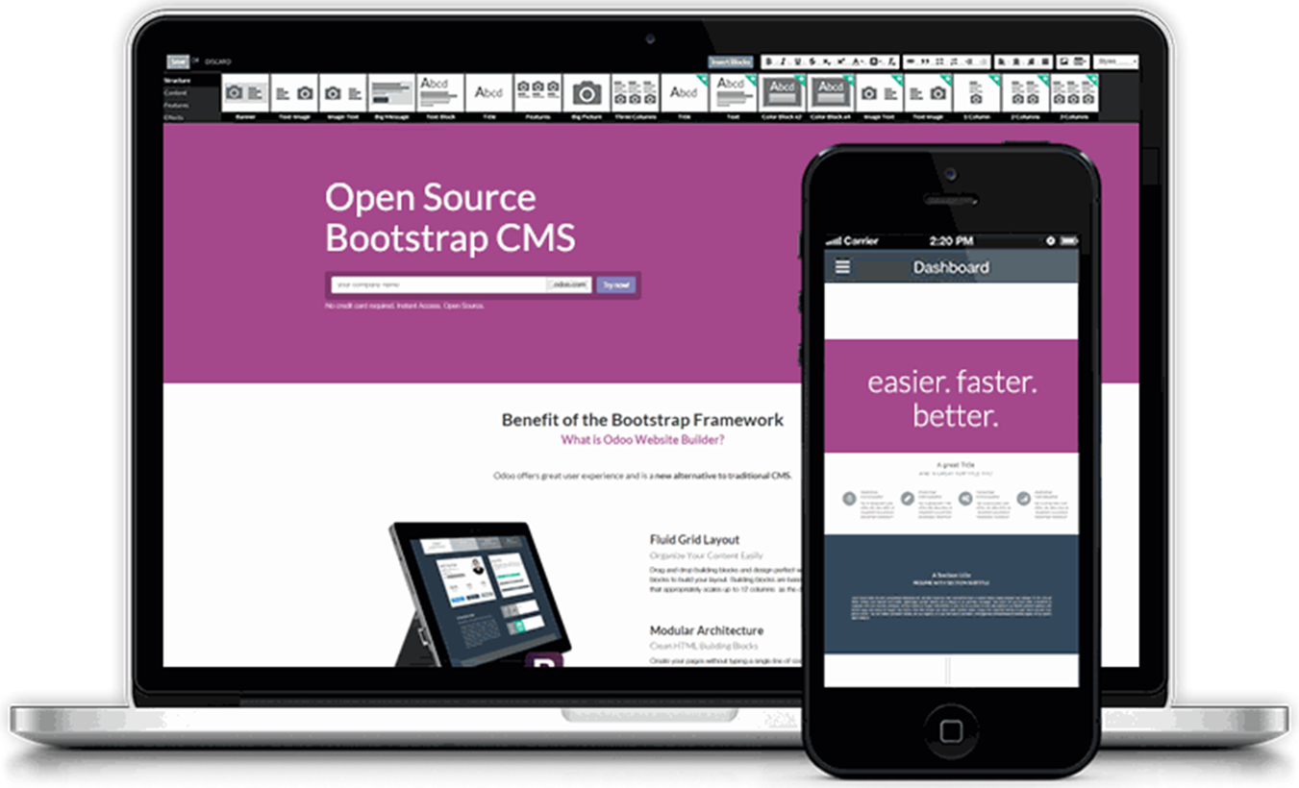Click the 'Benefit of the Bootstrap Framework' heading
1299x788 pixels.
coord(642,420)
